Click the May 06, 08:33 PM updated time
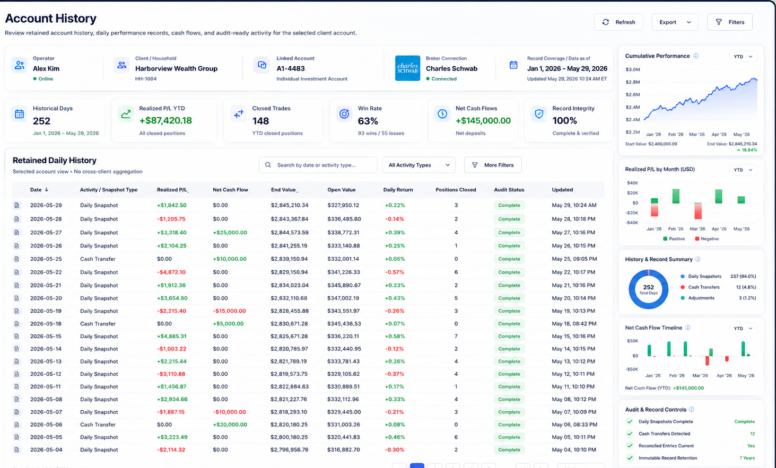This screenshot has width=776, height=468. coord(574,425)
